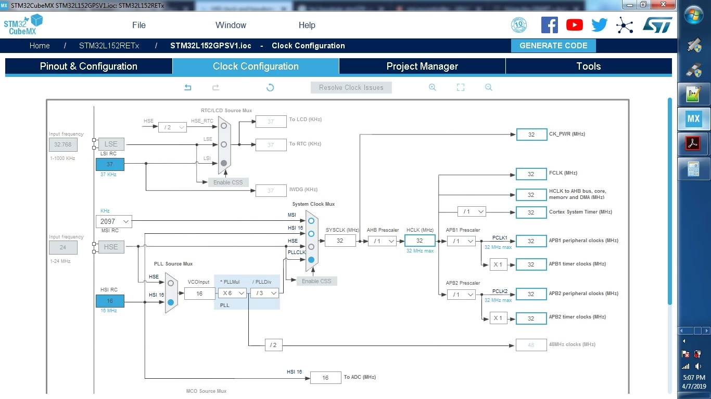Zoom in on the clock tree diagram
The image size is (711, 399).
tap(432, 87)
